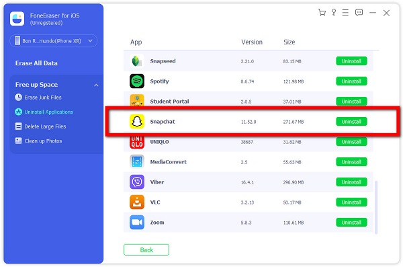403x267 pixels.
Task: Click Spotify version 8.6.74
Action: 247,81
